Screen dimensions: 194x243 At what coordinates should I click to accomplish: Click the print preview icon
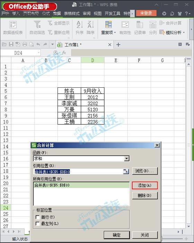(x=32, y=44)
